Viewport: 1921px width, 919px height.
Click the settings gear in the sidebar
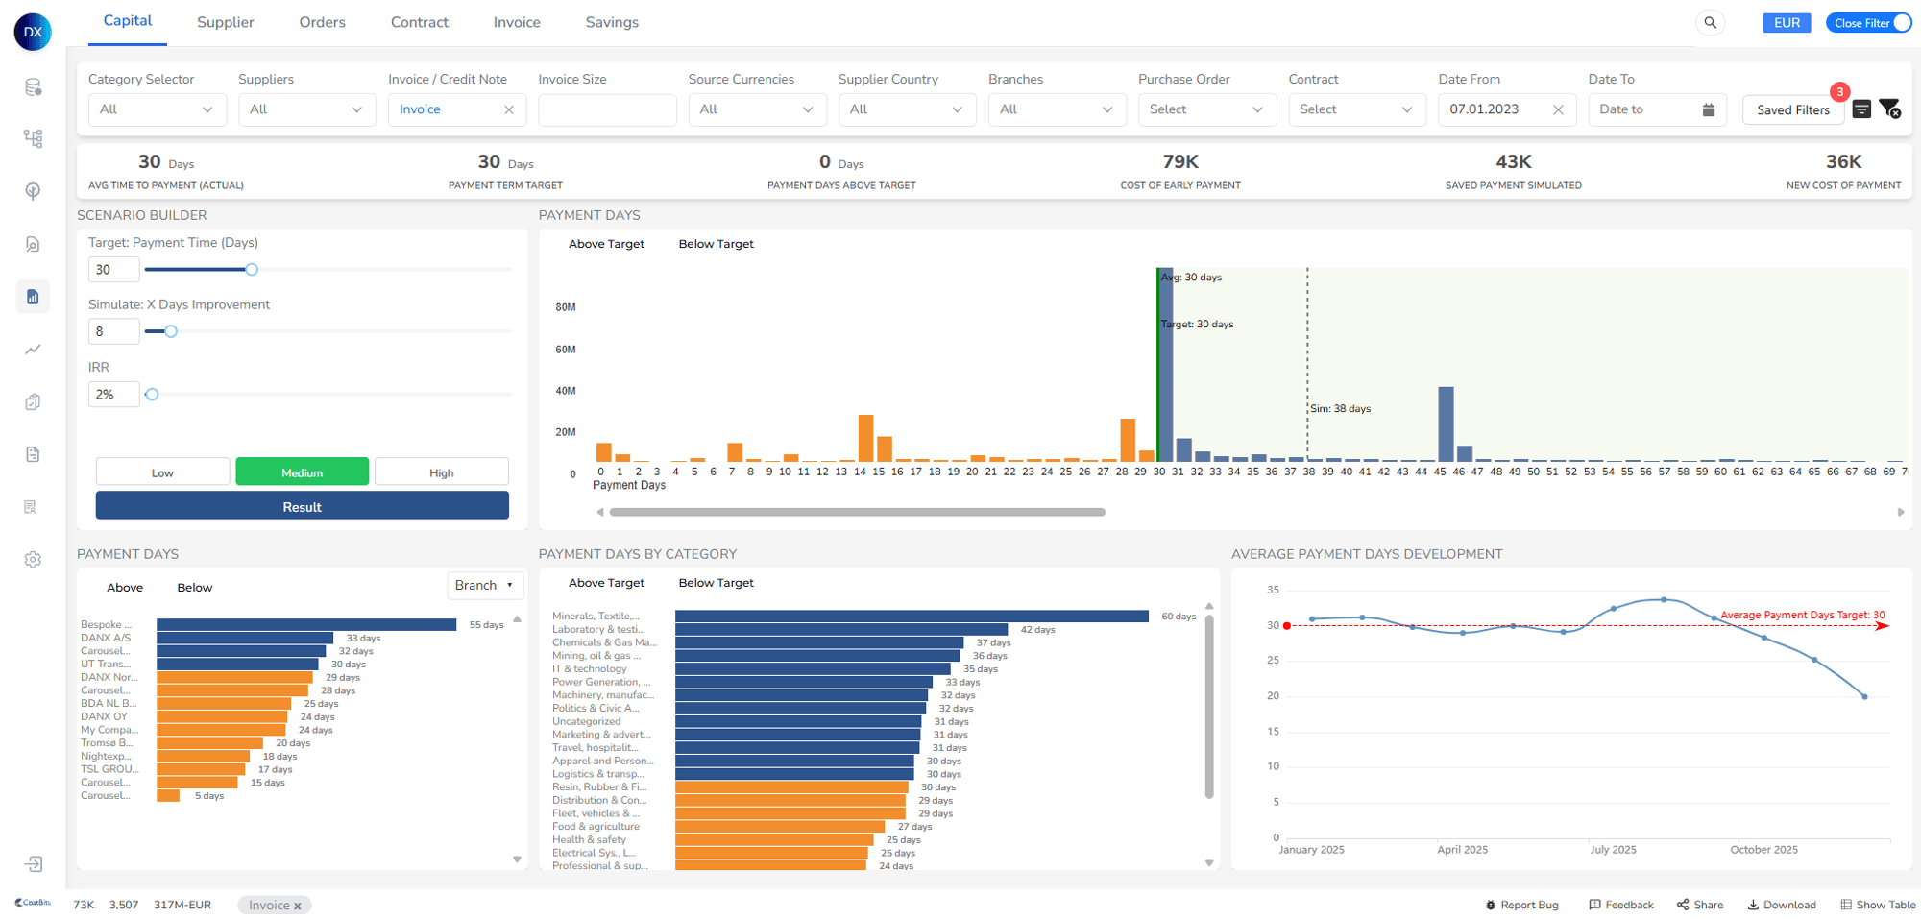click(x=33, y=560)
